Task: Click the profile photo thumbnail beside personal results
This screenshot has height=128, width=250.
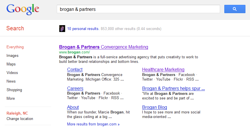Action: click(x=62, y=29)
